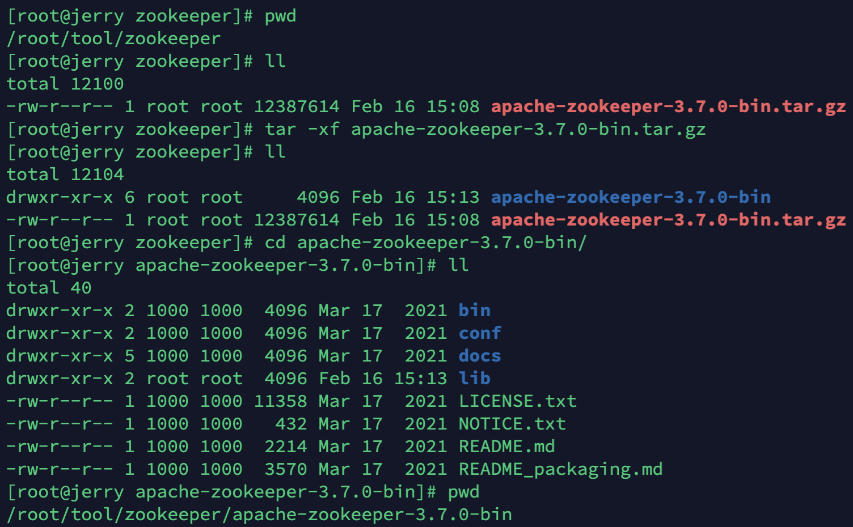
Task: Click the "total 40" output line
Action: coord(49,288)
